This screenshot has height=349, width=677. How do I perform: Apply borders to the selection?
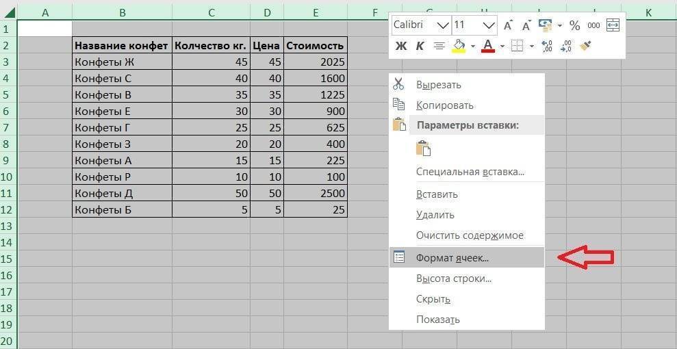click(x=517, y=46)
